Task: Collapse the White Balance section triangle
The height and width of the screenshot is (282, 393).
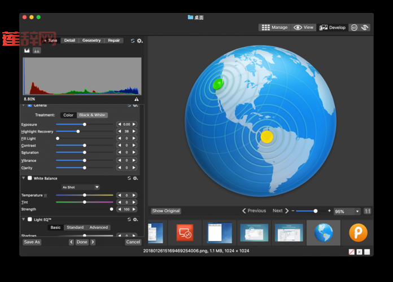Action: [x=24, y=178]
